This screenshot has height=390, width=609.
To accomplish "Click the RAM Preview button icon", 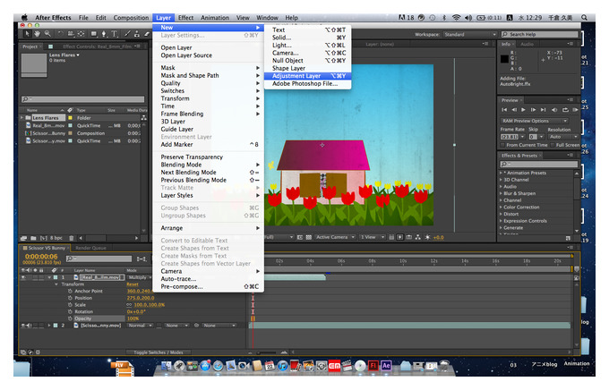I will pyautogui.click(x=575, y=110).
